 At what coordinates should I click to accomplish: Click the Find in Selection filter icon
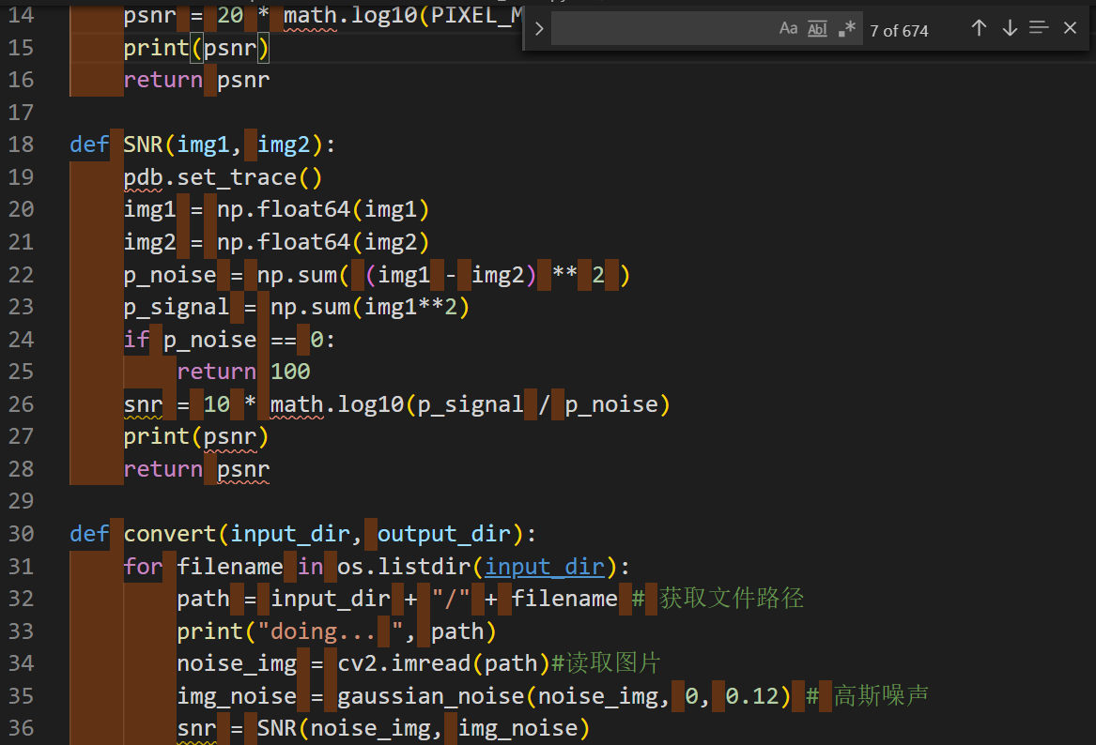tap(1039, 28)
